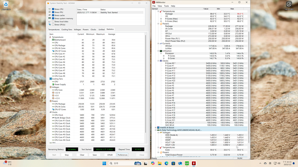The height and width of the screenshot is (167, 298).
Task: Click the Motherboard icon in AIDA64 statistics
Action: click(x=53, y=40)
